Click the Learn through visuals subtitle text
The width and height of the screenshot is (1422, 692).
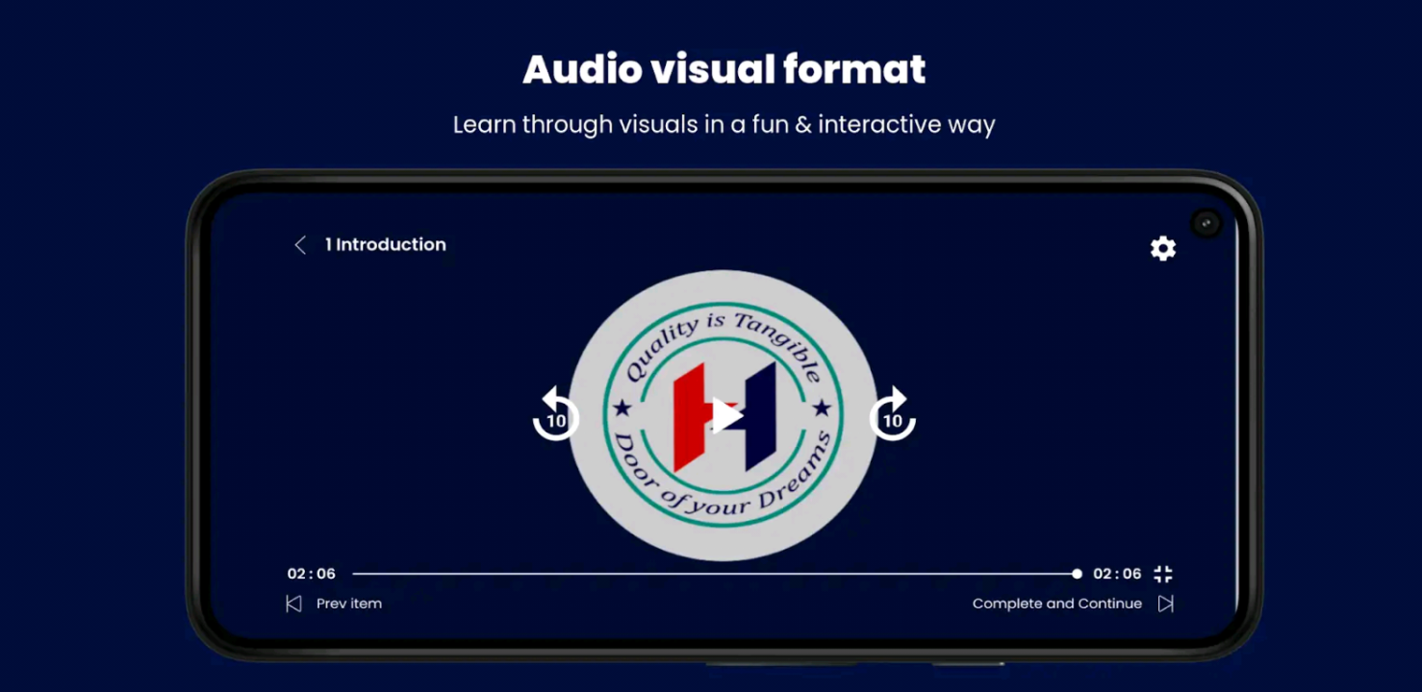coord(724,125)
